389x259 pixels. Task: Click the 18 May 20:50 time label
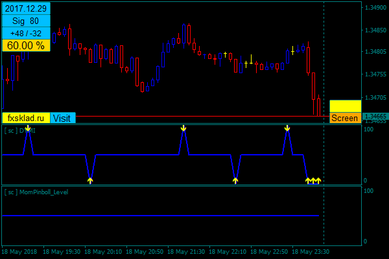(145, 252)
